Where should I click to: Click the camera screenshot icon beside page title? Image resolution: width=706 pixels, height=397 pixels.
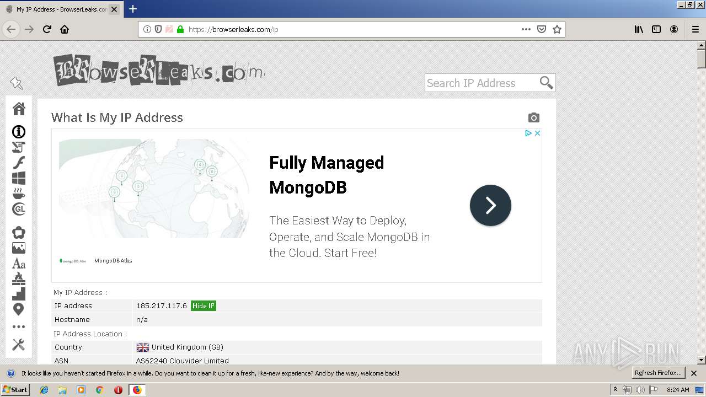[x=533, y=117]
